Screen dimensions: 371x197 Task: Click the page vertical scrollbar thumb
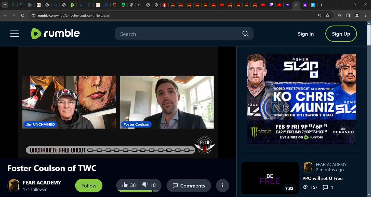coord(369,35)
